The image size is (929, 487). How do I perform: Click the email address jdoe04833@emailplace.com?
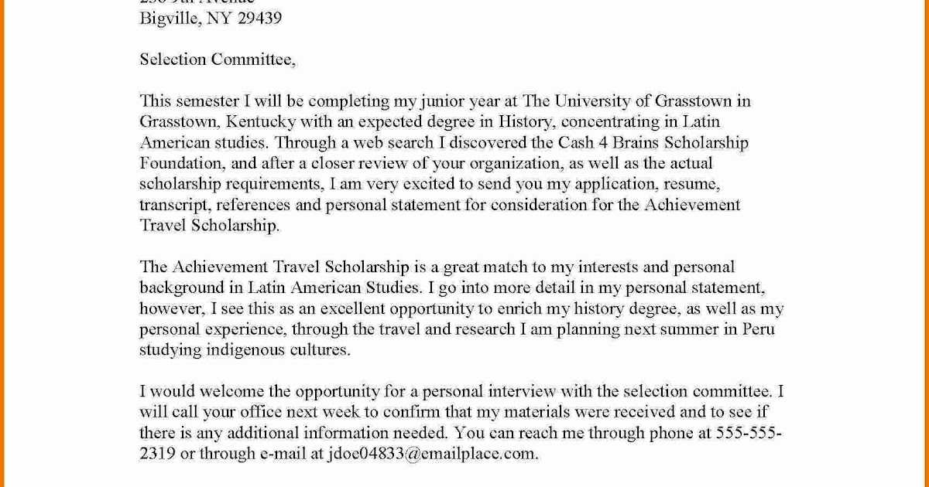433,454
